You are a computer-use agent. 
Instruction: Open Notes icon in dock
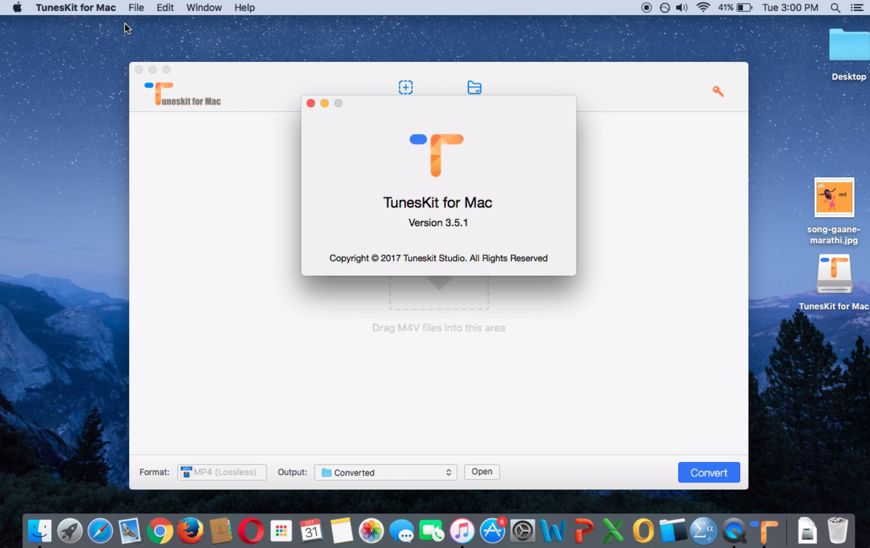[341, 531]
